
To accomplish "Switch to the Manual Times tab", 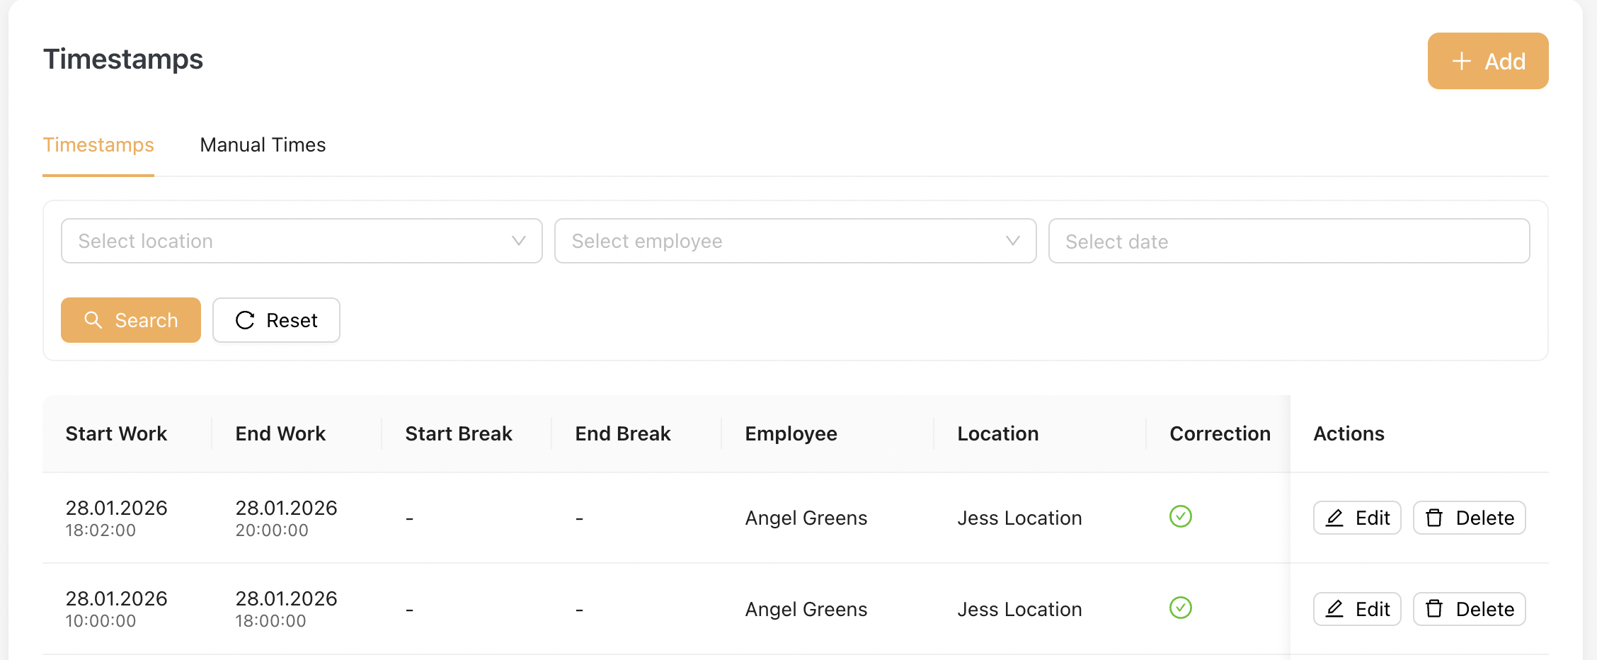I will tap(263, 145).
